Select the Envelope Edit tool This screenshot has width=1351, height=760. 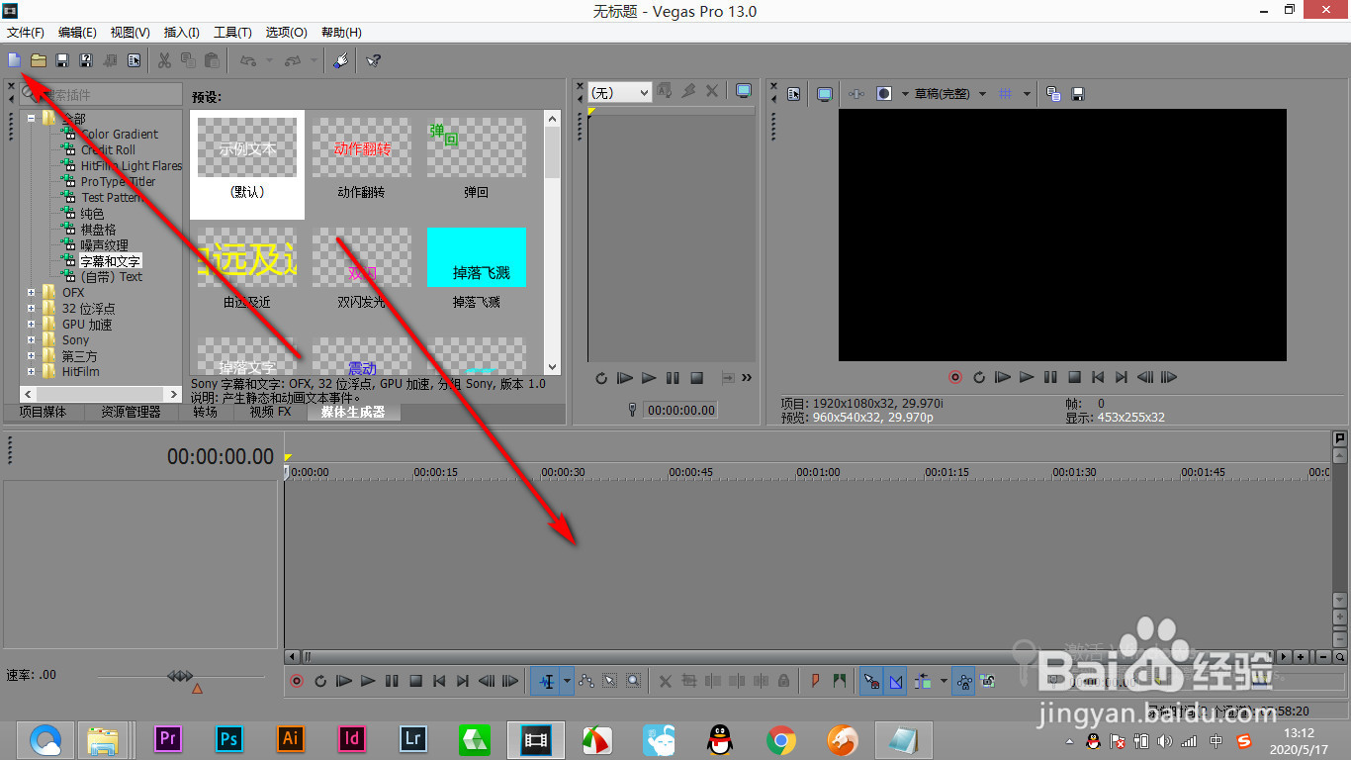click(586, 681)
